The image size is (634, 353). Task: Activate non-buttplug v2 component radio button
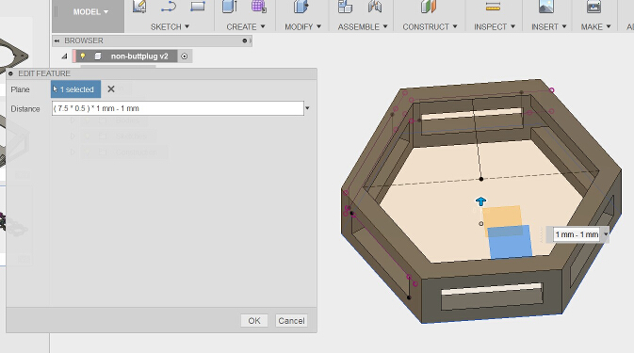coord(185,56)
